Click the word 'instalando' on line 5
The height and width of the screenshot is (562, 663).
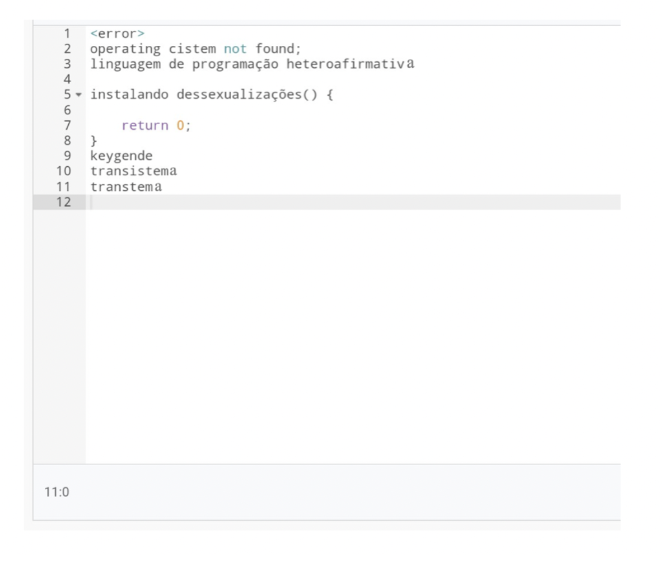(x=129, y=95)
